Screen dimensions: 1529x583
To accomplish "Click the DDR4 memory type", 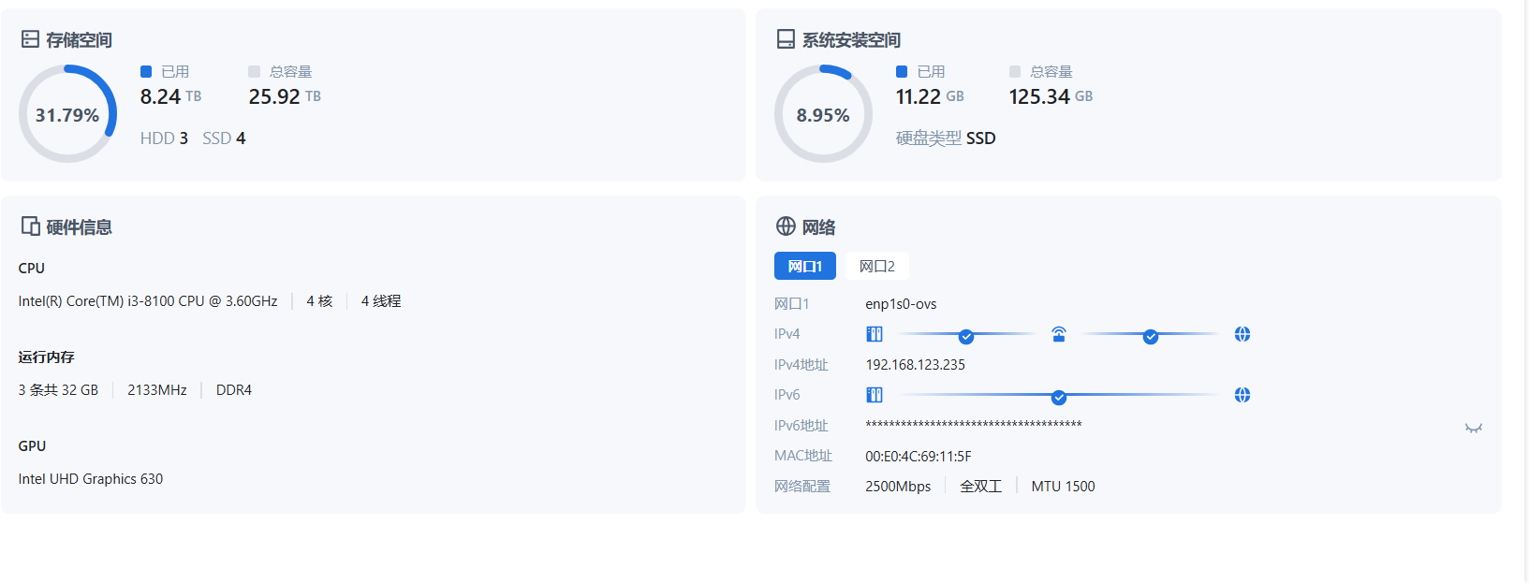I will click(234, 390).
